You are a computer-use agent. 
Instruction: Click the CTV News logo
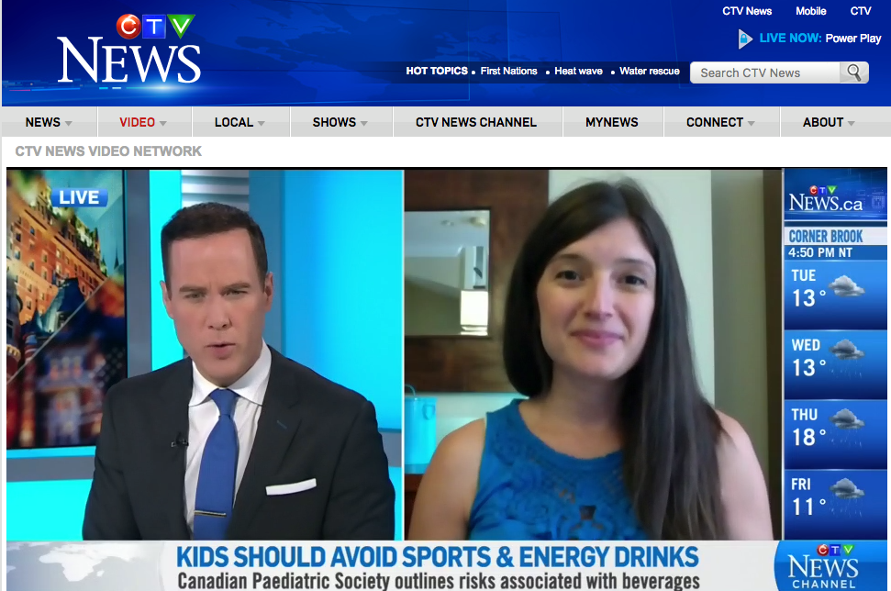click(x=129, y=50)
